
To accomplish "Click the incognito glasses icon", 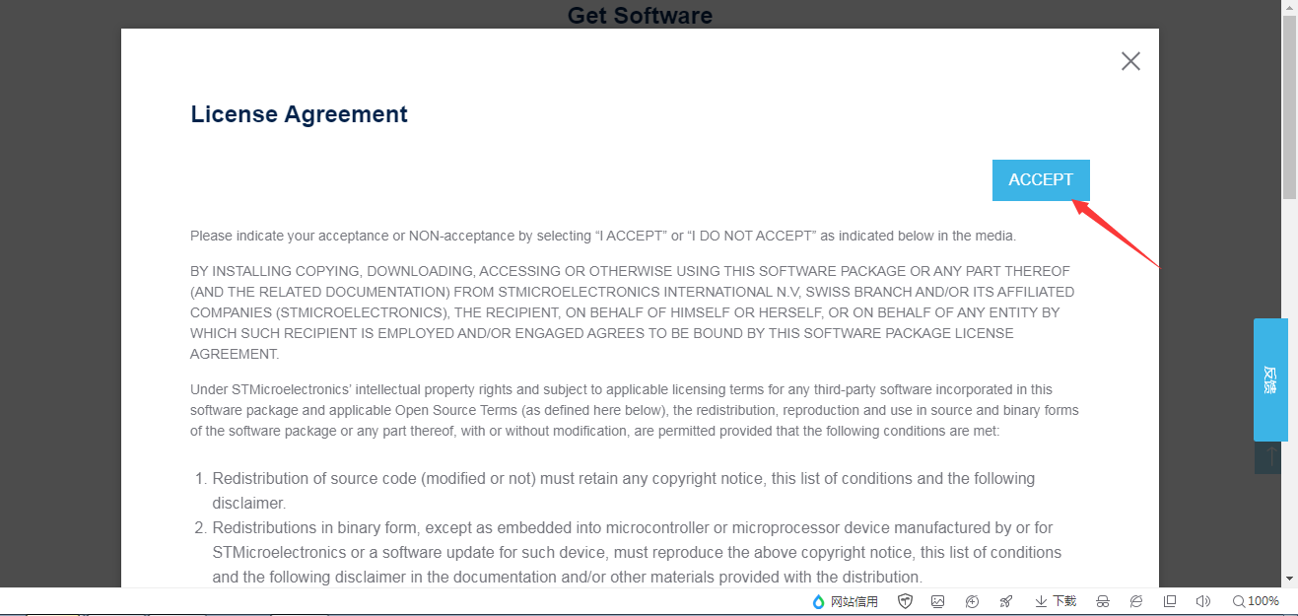I will pos(1103,601).
